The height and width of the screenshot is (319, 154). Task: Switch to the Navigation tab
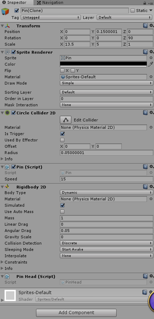tap(50, 3)
